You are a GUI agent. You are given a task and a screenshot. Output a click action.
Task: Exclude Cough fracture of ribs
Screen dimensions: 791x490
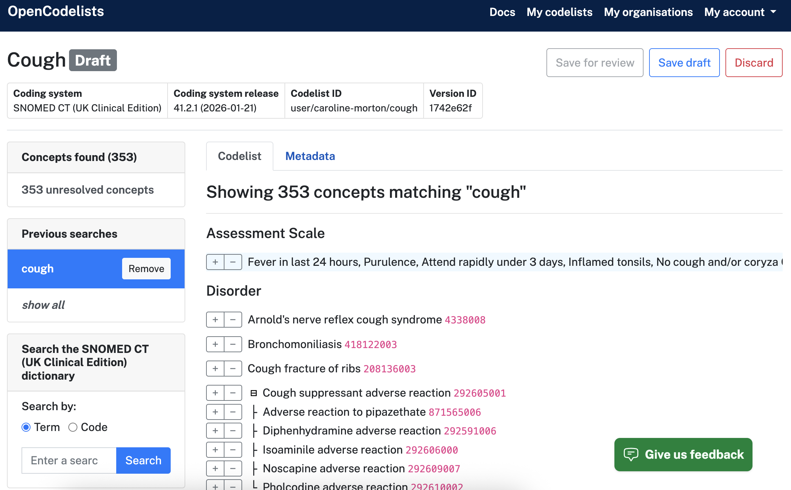(x=233, y=369)
